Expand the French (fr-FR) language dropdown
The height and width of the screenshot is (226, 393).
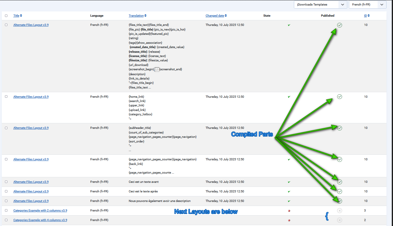367,5
